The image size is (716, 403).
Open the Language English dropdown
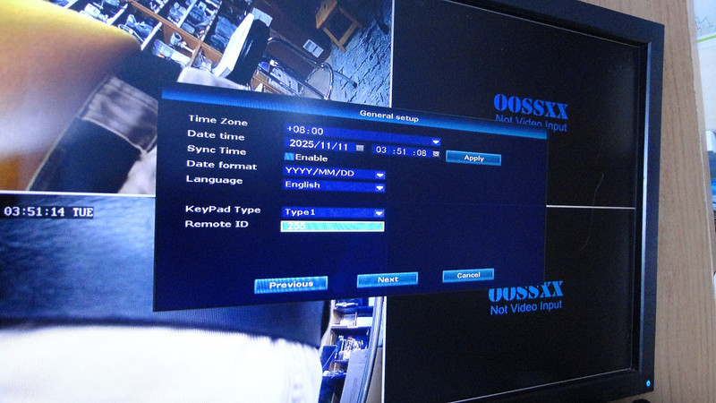pos(334,185)
